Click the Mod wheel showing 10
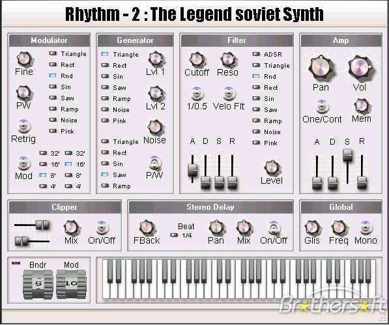This screenshot has width=389, height=325. 71,284
